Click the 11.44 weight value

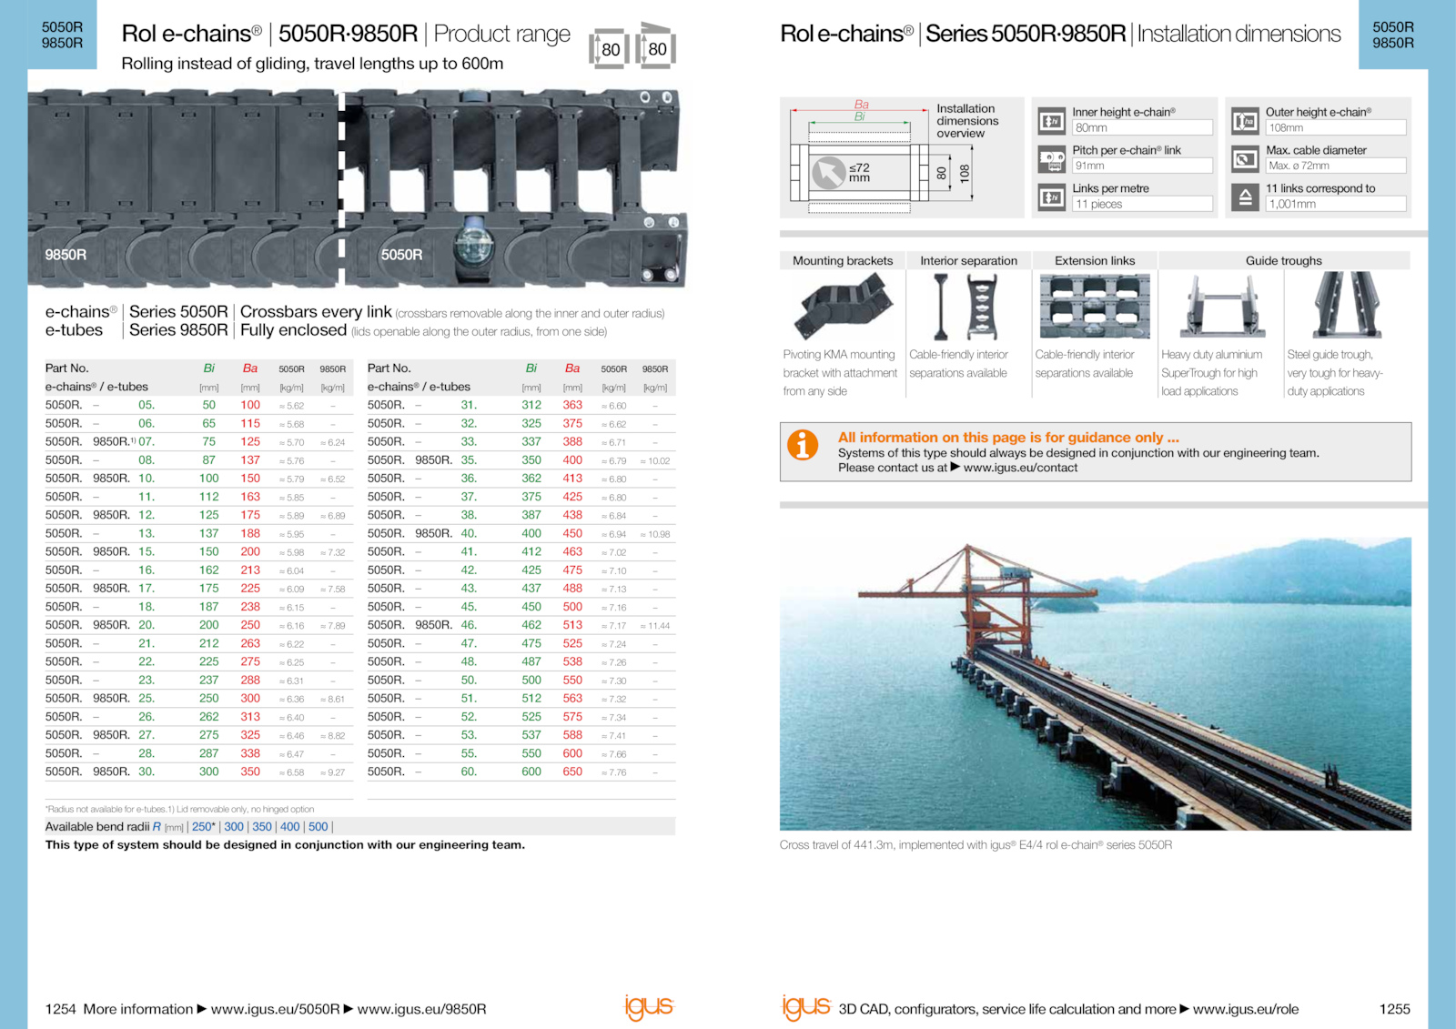tap(655, 626)
